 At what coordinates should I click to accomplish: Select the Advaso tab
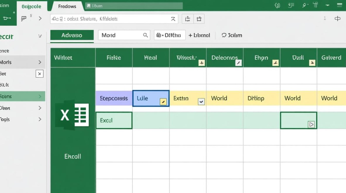click(72, 35)
